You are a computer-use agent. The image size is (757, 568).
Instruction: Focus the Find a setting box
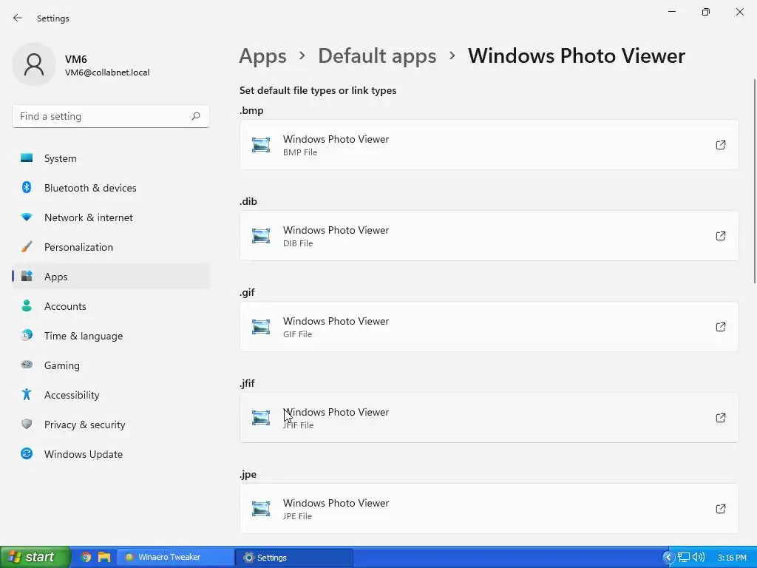[111, 116]
